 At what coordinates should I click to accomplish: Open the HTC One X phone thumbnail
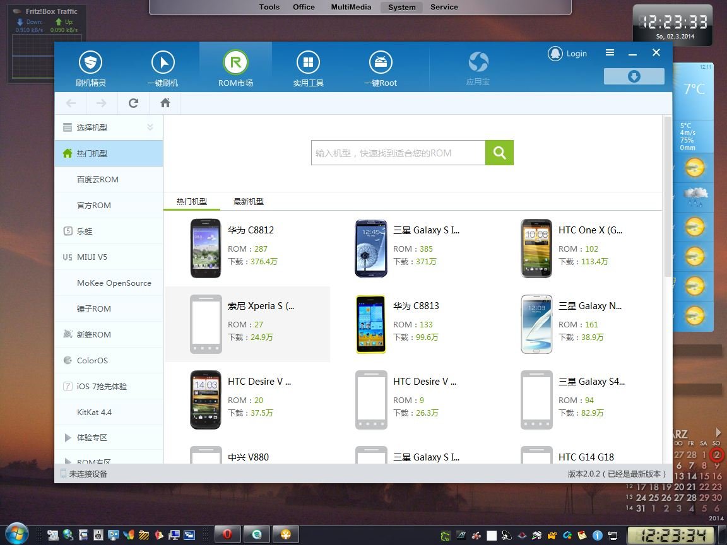click(x=536, y=249)
